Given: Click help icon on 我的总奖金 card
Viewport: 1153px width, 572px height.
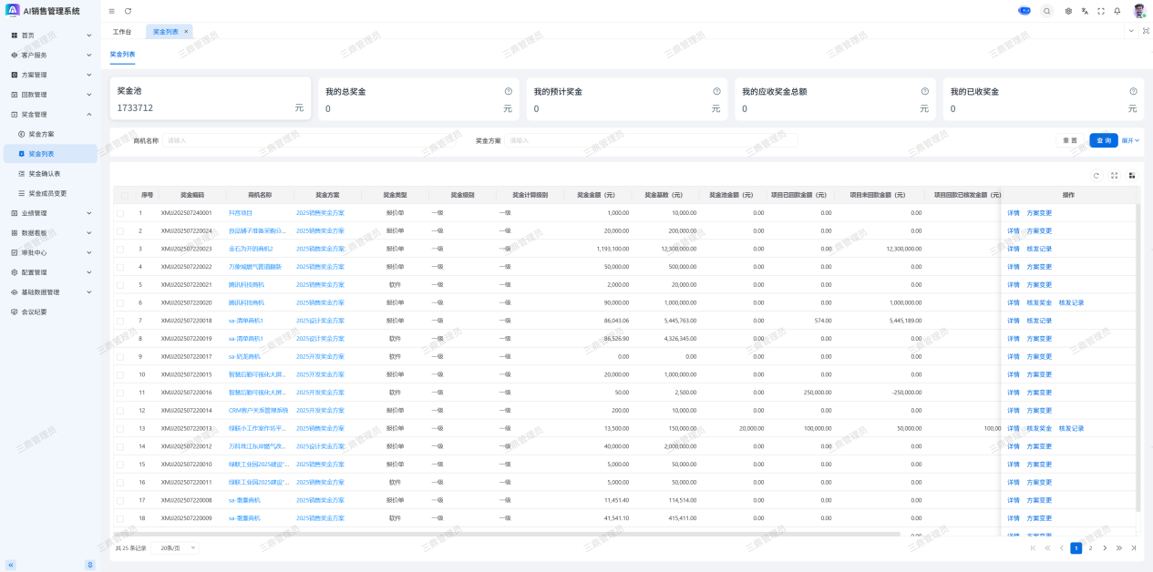Looking at the screenshot, I should (509, 91).
